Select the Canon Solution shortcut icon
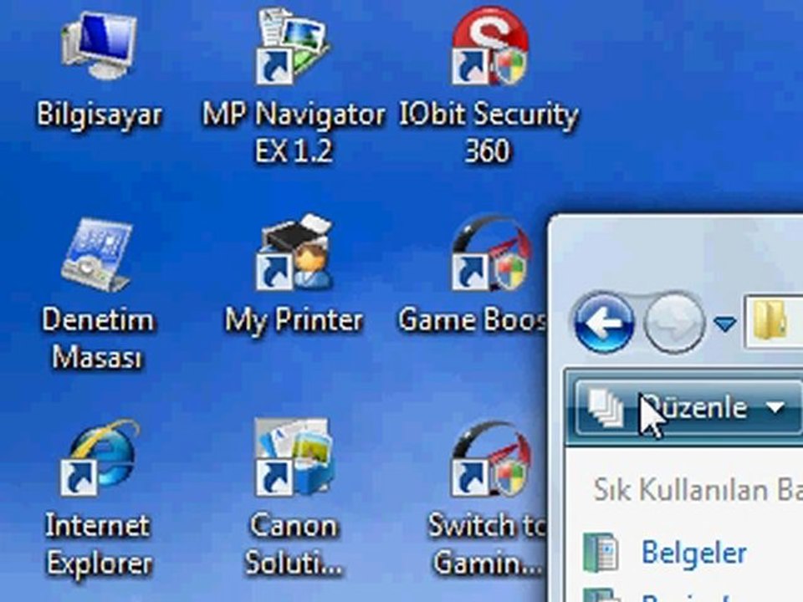 [294, 457]
